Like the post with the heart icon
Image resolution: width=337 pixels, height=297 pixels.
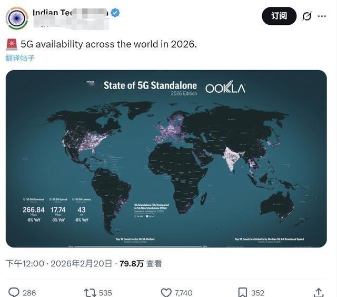[166, 292]
